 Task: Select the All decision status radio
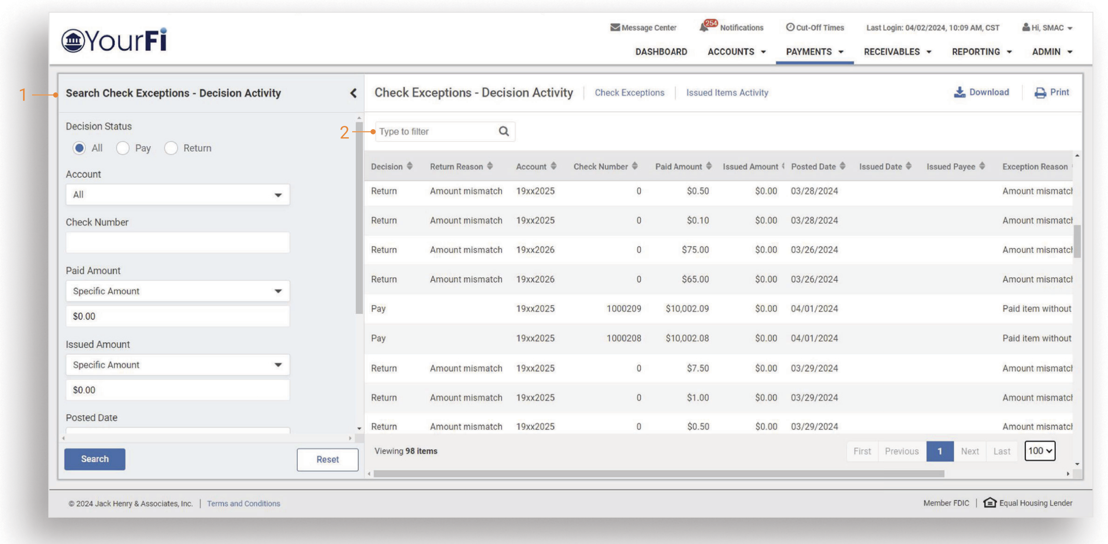coord(79,148)
